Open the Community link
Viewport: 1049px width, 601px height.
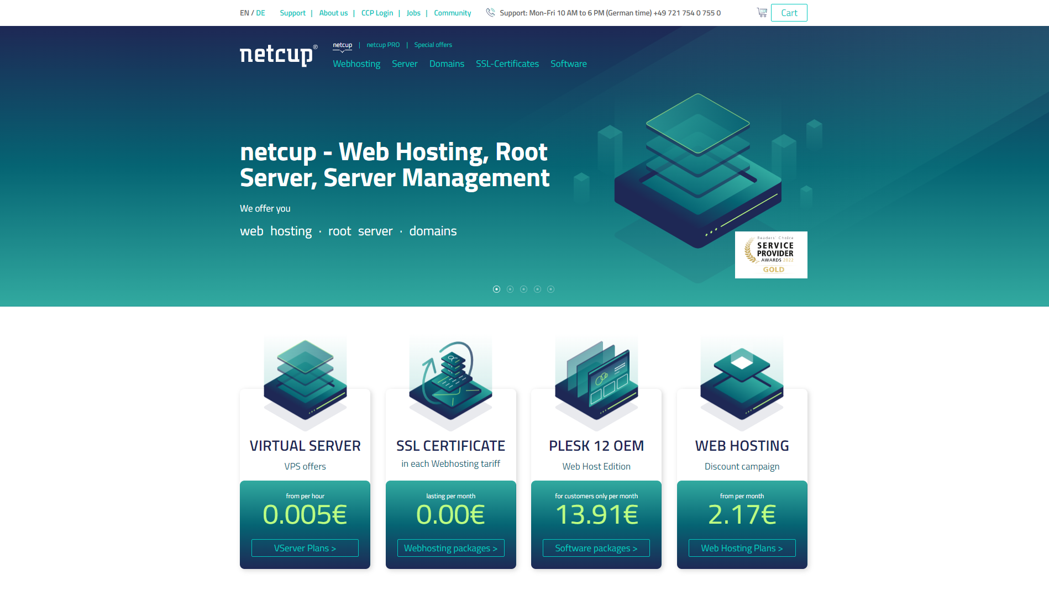pos(453,13)
